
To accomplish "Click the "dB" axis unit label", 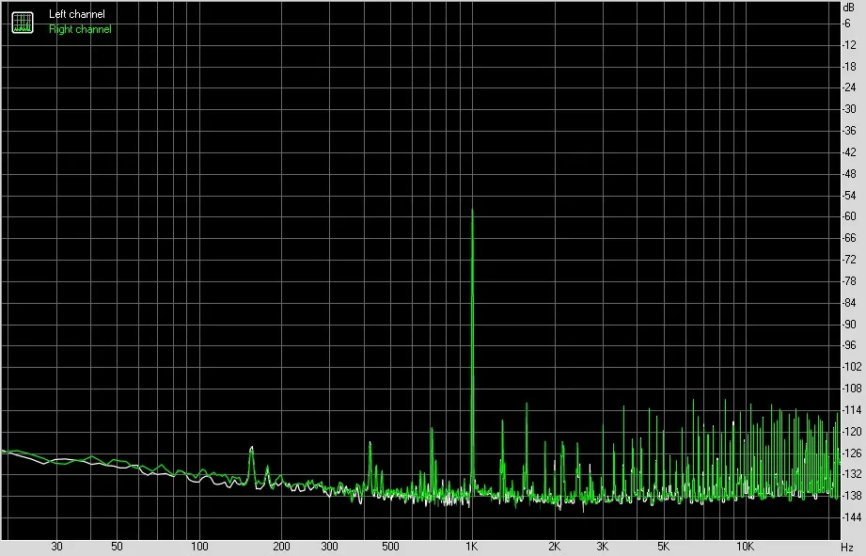I will [x=848, y=8].
